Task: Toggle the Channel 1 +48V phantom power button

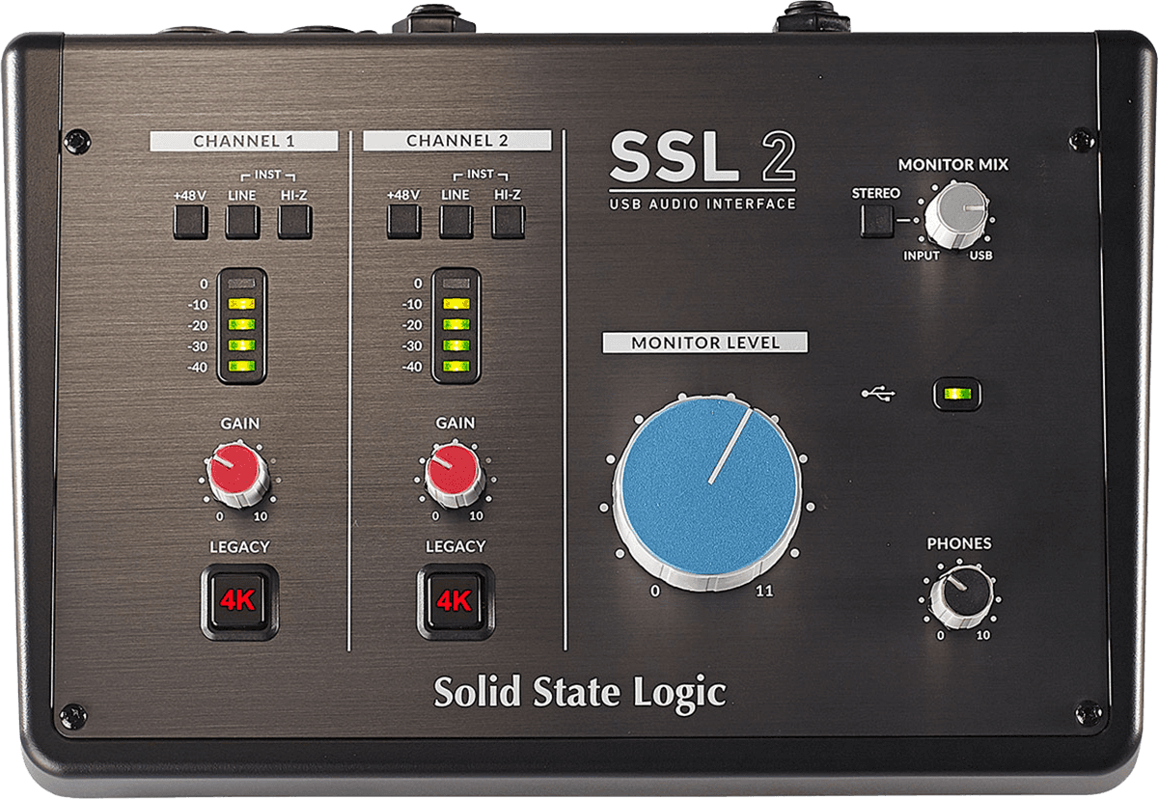Action: pos(191,222)
